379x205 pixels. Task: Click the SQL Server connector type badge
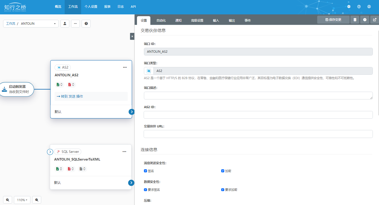pos(67,152)
